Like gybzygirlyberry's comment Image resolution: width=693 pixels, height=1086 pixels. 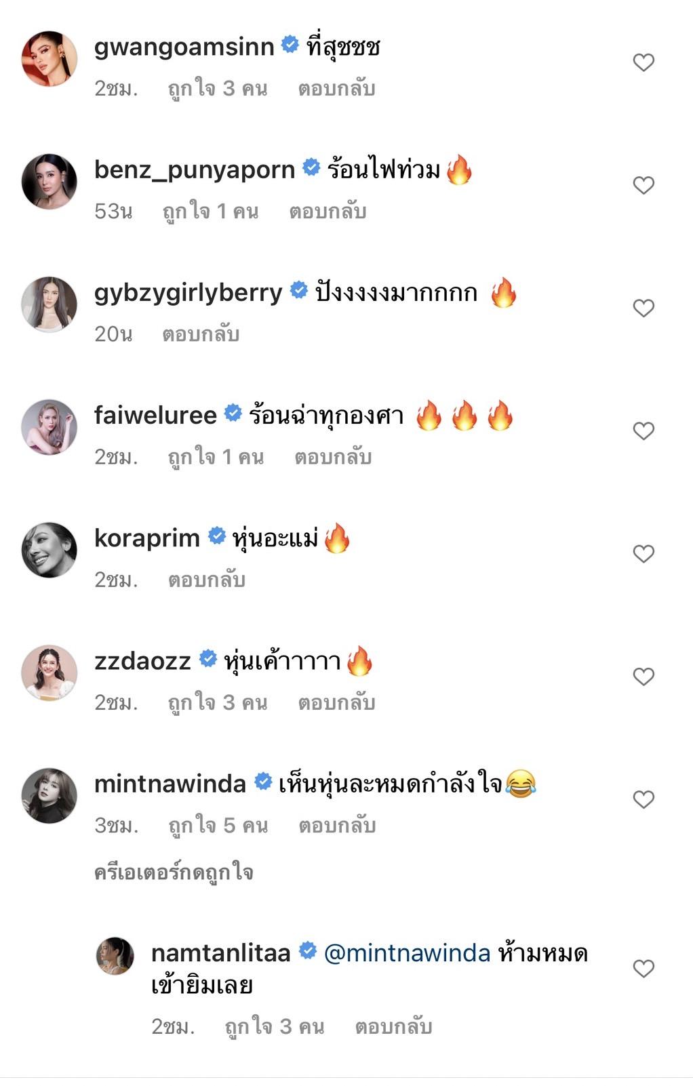[x=643, y=308]
